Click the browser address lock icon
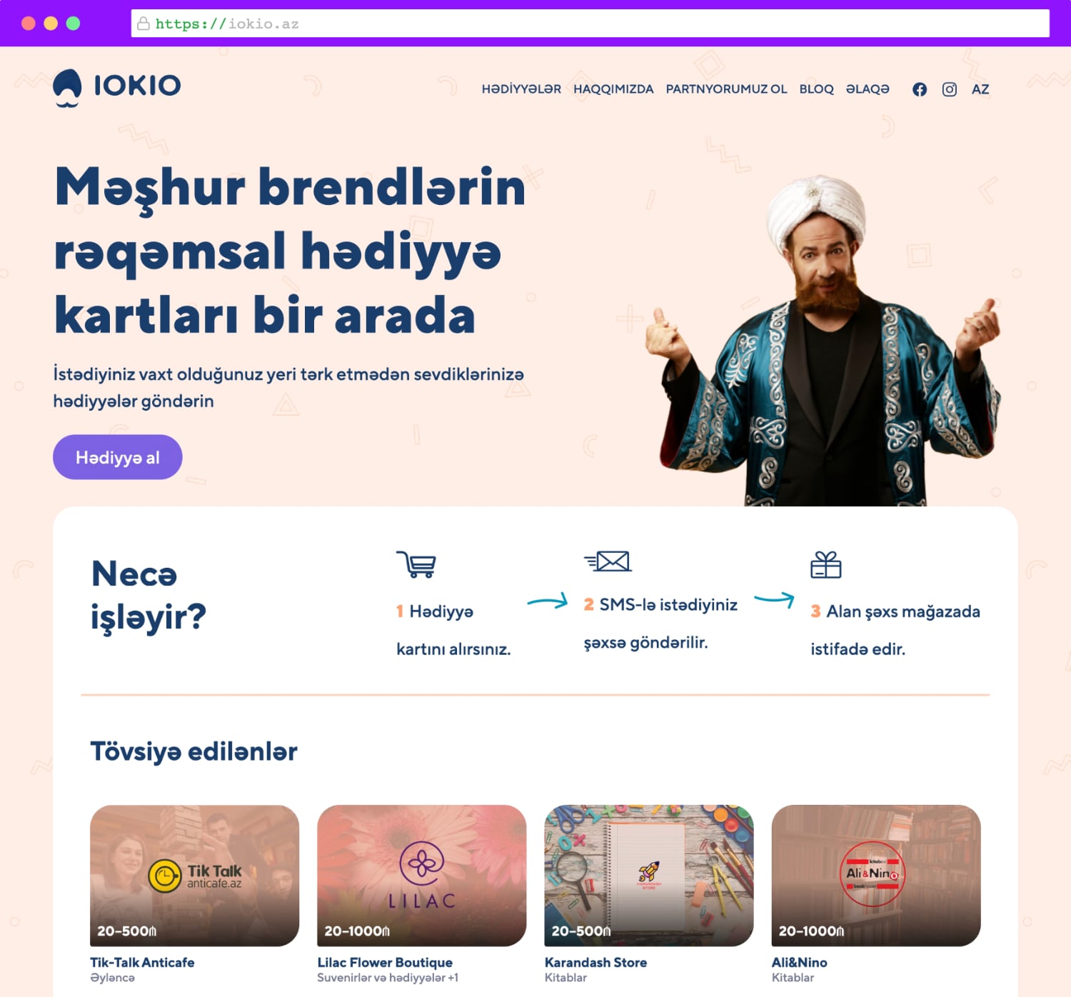1071x997 pixels. click(144, 24)
